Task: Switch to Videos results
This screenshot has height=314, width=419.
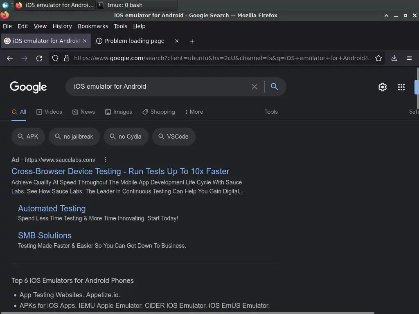Action: coord(49,112)
